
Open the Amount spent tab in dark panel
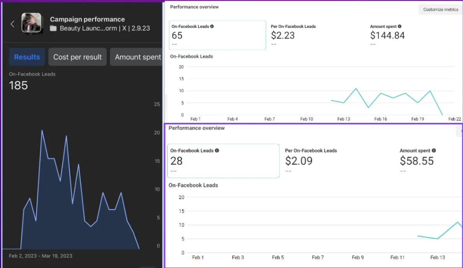click(x=137, y=57)
